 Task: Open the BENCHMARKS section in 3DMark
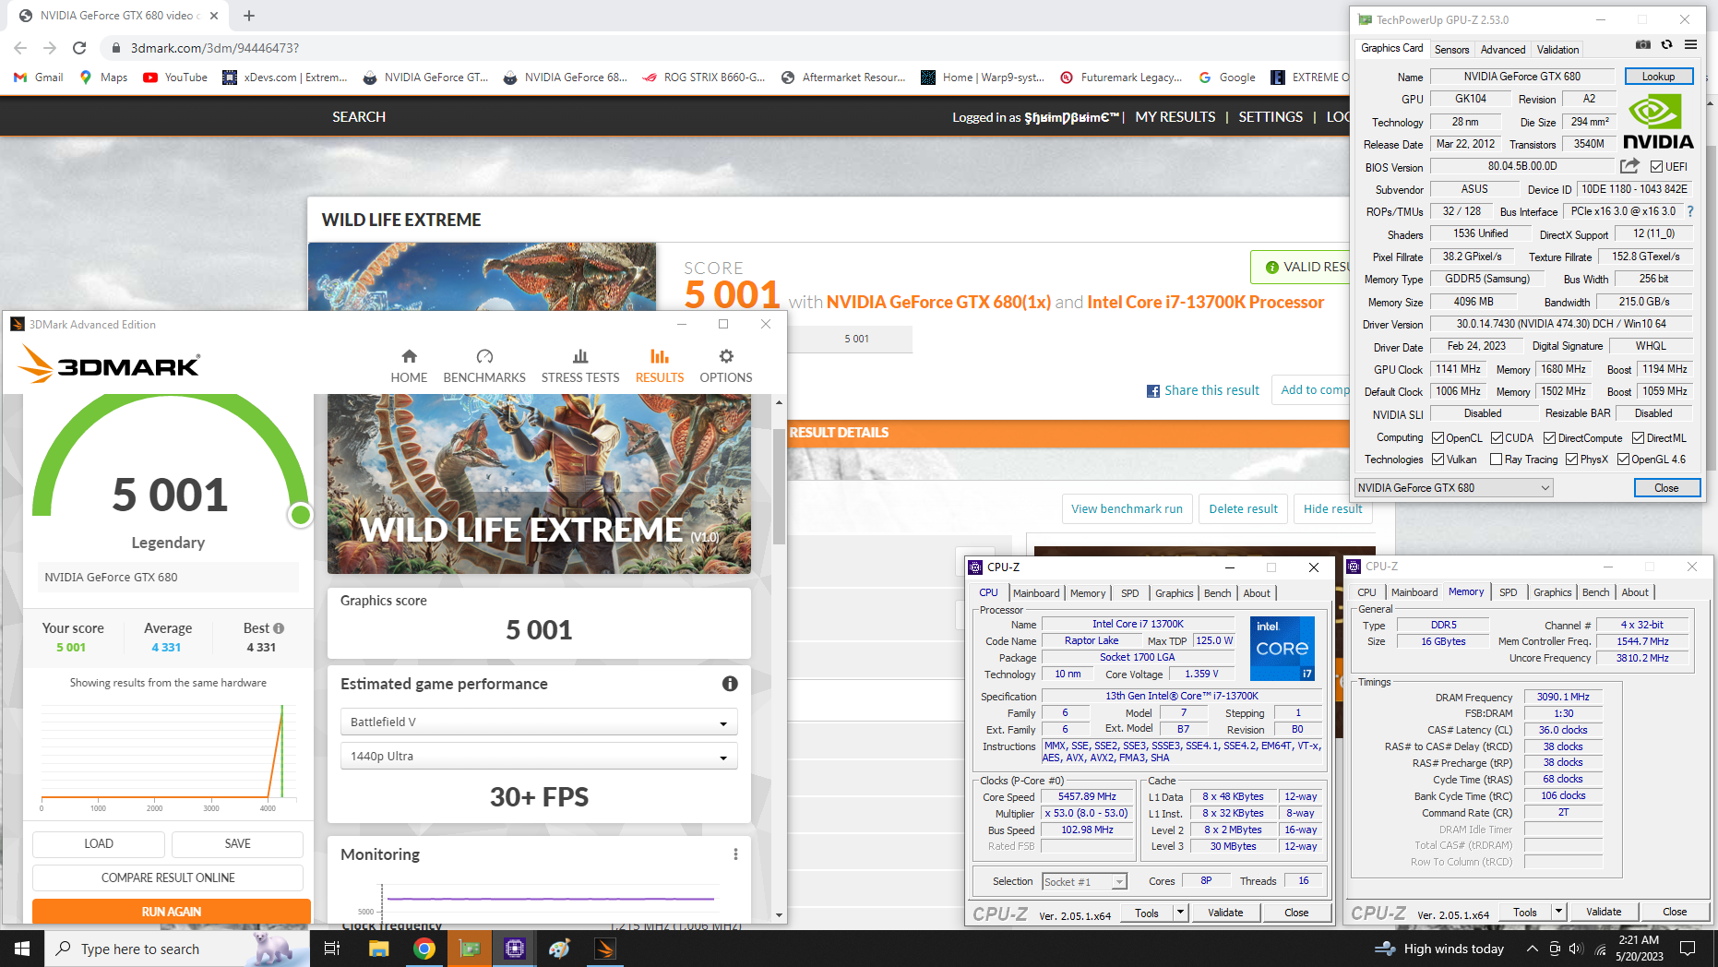[x=484, y=365]
